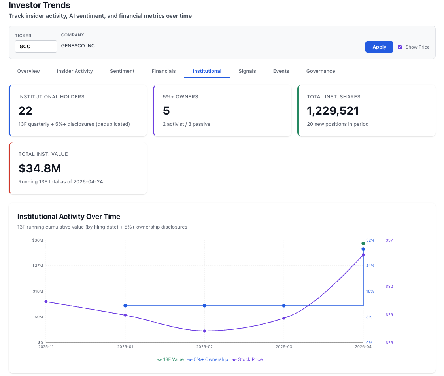Click '20 new positions in period' text
The image size is (444, 376).
(x=338, y=124)
